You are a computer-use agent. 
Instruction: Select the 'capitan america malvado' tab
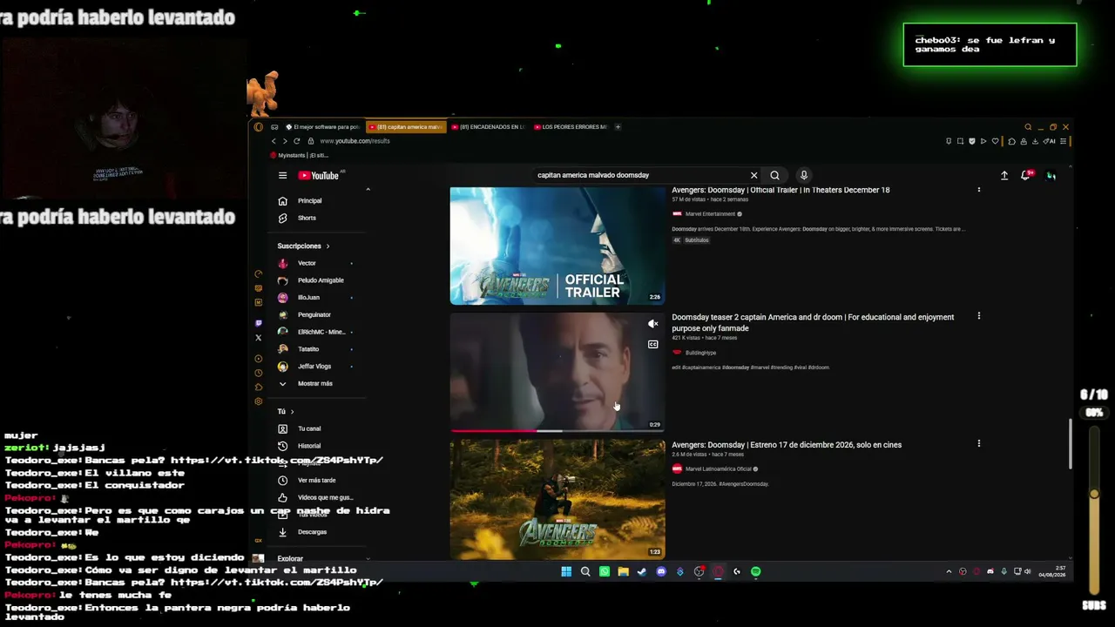point(406,127)
